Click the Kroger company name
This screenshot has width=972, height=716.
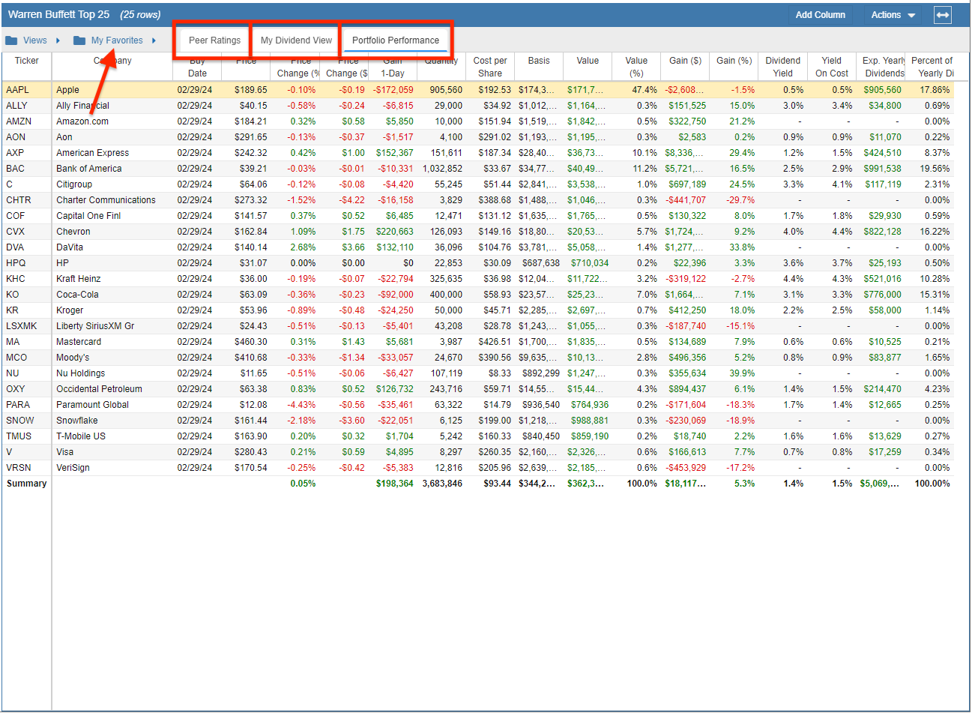pyautogui.click(x=70, y=310)
